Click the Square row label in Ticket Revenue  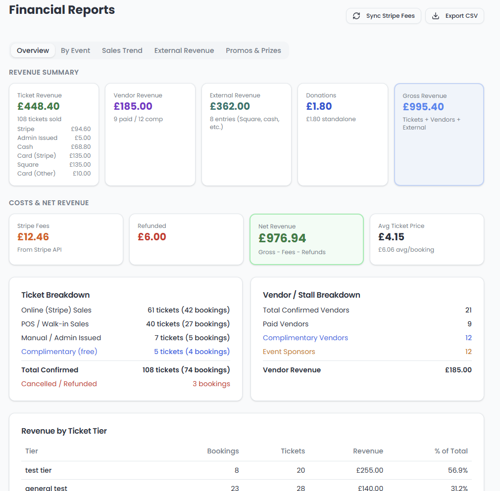[x=28, y=165]
